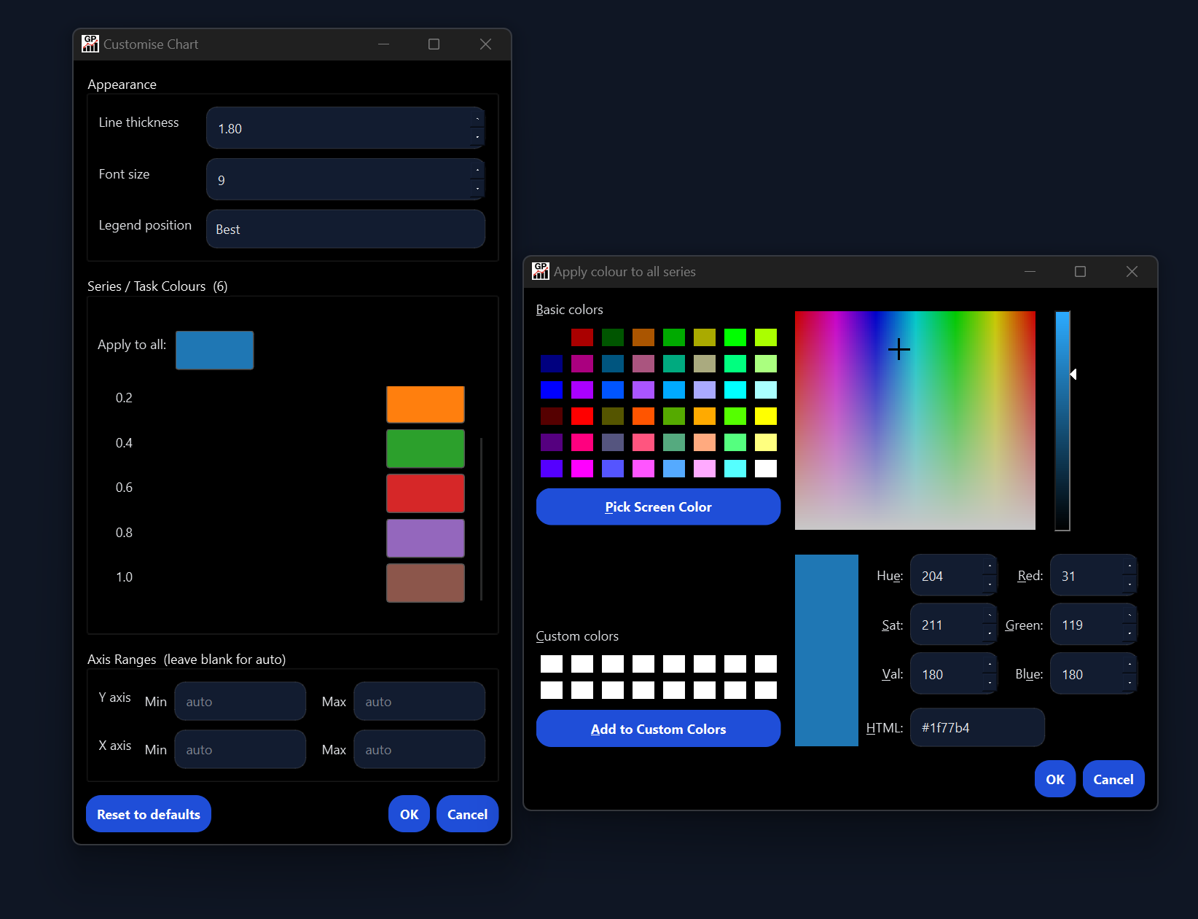Click Reset to defaults button
Screen dimensions: 1198x919
pyautogui.click(x=149, y=814)
